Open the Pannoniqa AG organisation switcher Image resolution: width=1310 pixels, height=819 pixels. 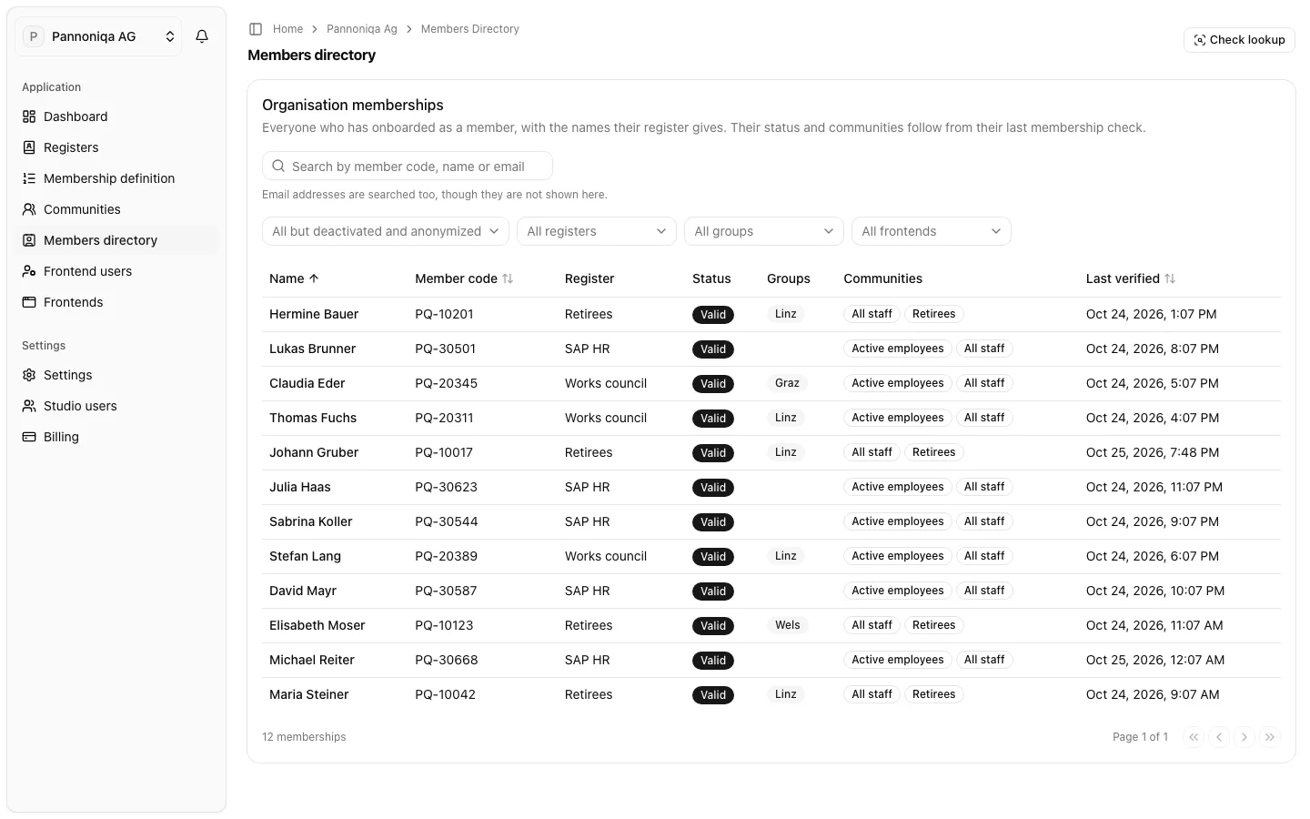(98, 36)
